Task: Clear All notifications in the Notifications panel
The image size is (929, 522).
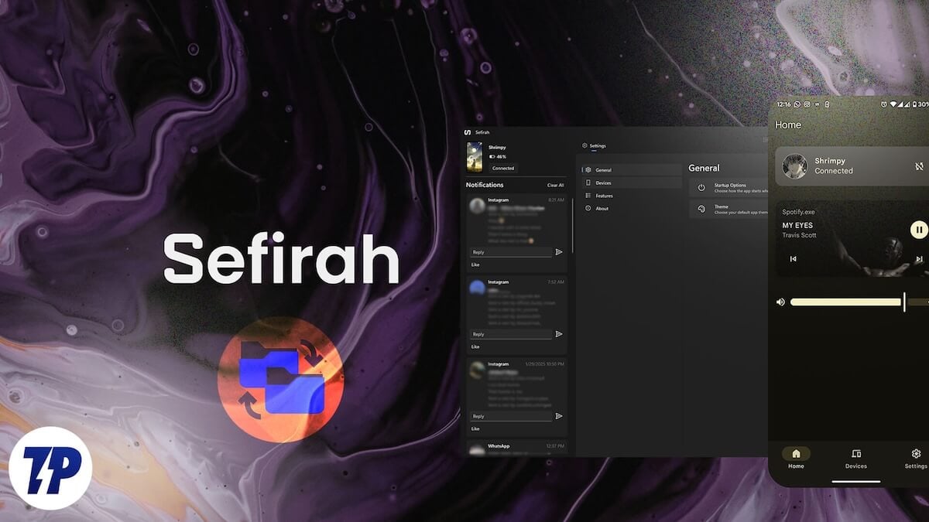Action: pos(555,186)
